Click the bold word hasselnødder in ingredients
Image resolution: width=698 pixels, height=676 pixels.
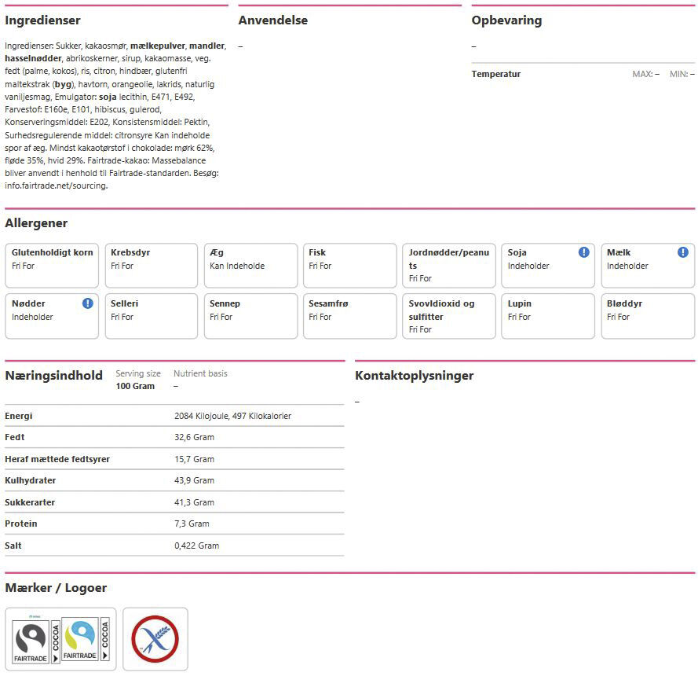point(34,58)
